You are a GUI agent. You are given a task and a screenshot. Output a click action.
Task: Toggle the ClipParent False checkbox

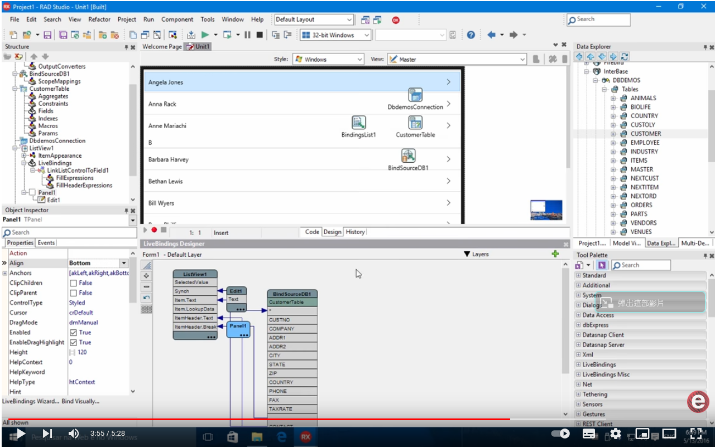[73, 293]
